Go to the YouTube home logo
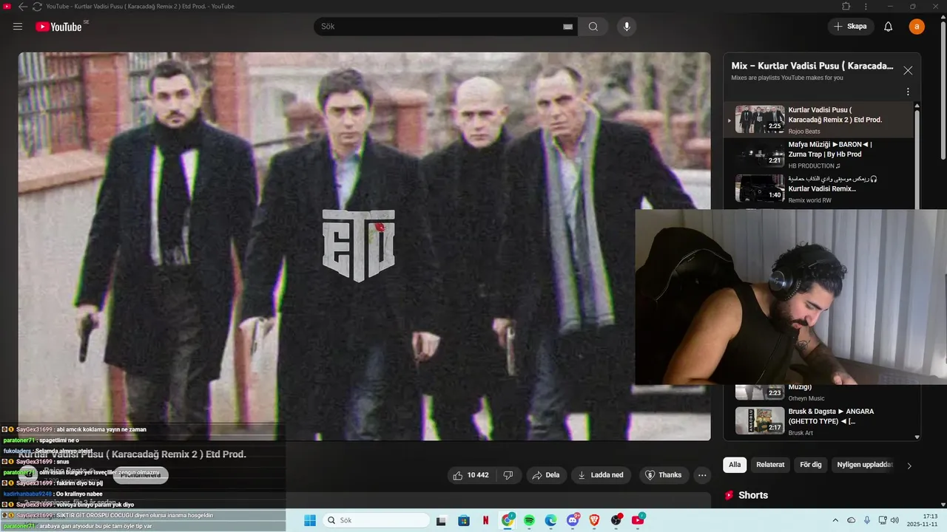Screen dimensions: 947x532 [58, 27]
